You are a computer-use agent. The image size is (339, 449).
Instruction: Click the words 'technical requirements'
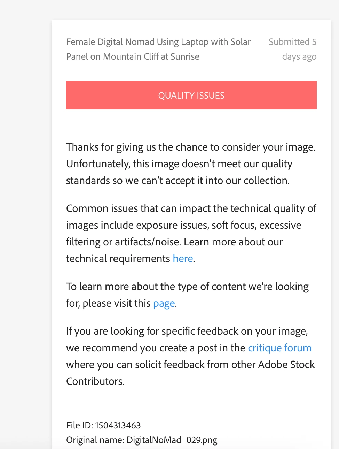click(x=118, y=259)
